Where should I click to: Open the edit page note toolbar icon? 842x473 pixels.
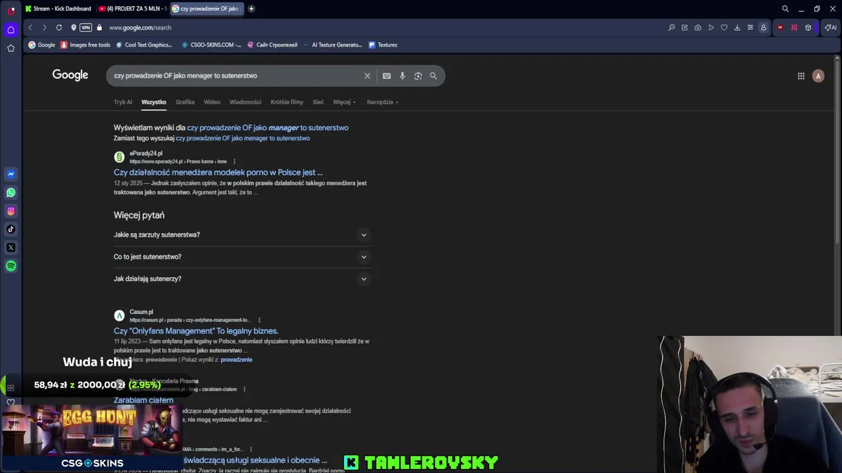tap(685, 28)
